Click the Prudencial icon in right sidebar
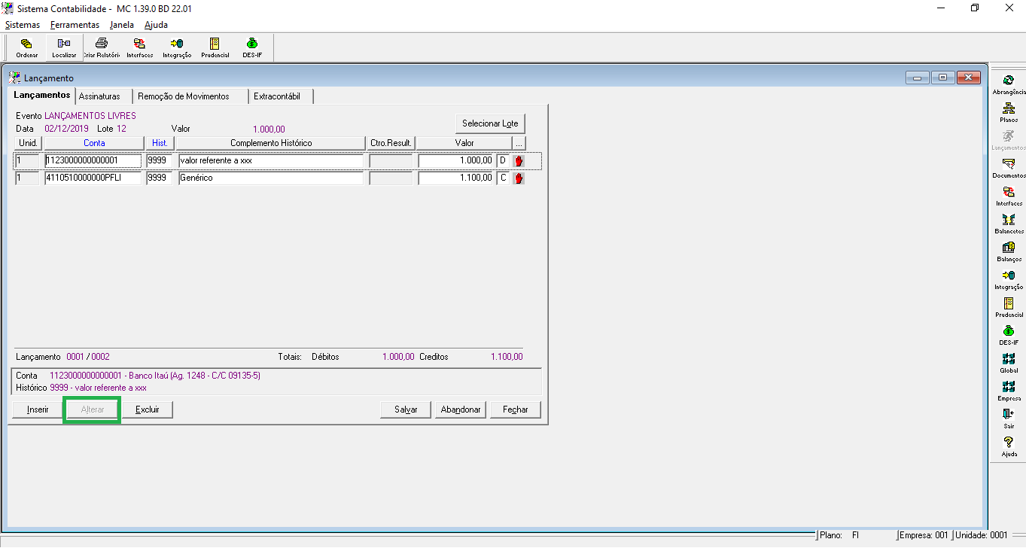Screen dimensions: 1026x548 [1009, 307]
